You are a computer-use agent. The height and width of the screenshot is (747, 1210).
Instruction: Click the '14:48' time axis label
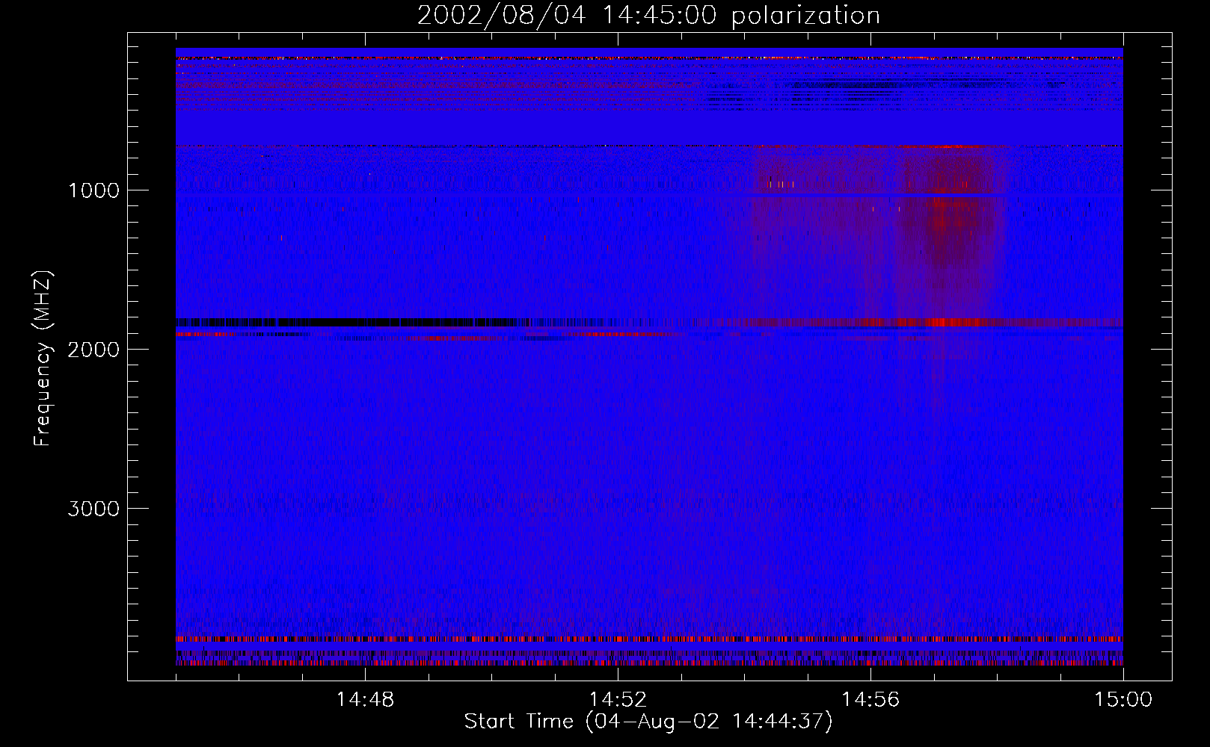pyautogui.click(x=365, y=700)
